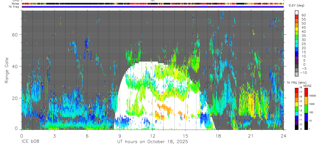Click the '100' label on NOISE legend
Screen dimensions: 319x147
click(x=311, y=112)
